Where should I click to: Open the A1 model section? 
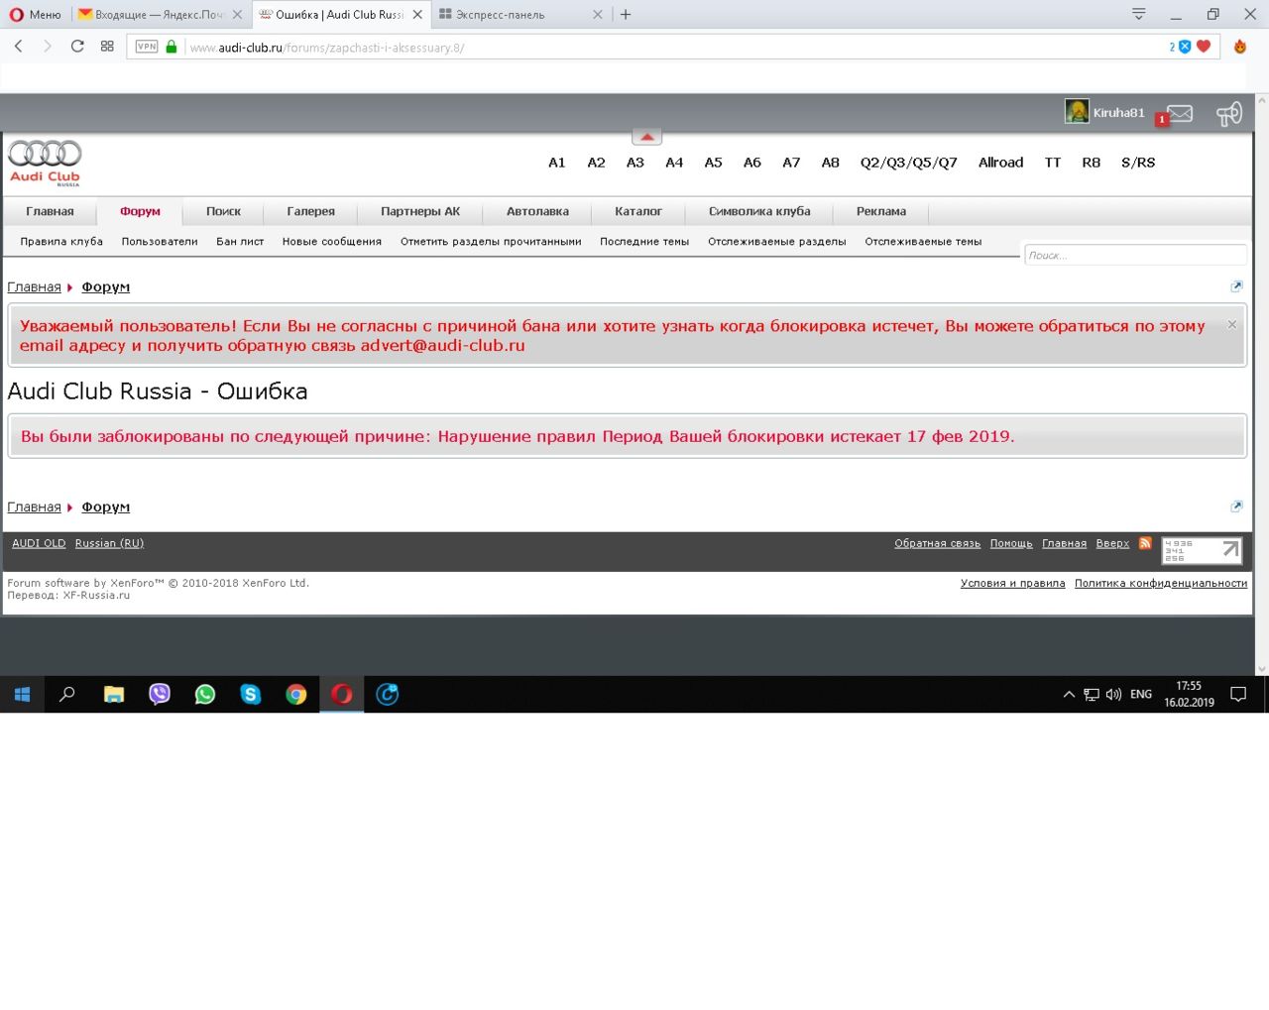tap(557, 163)
